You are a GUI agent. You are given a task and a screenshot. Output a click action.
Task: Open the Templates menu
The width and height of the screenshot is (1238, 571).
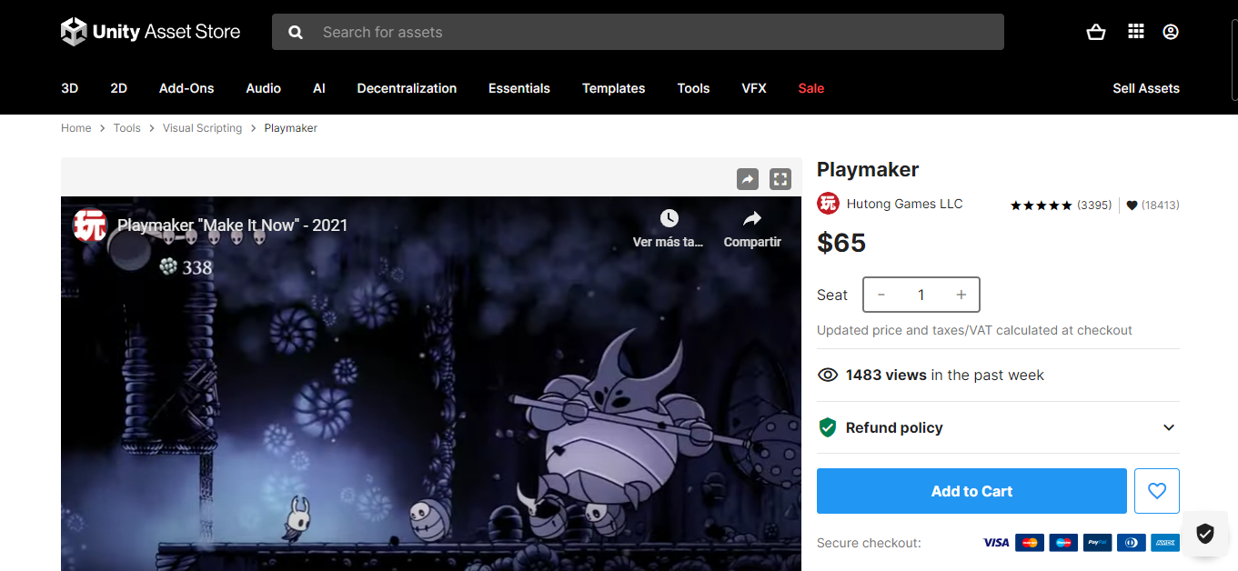(x=614, y=88)
